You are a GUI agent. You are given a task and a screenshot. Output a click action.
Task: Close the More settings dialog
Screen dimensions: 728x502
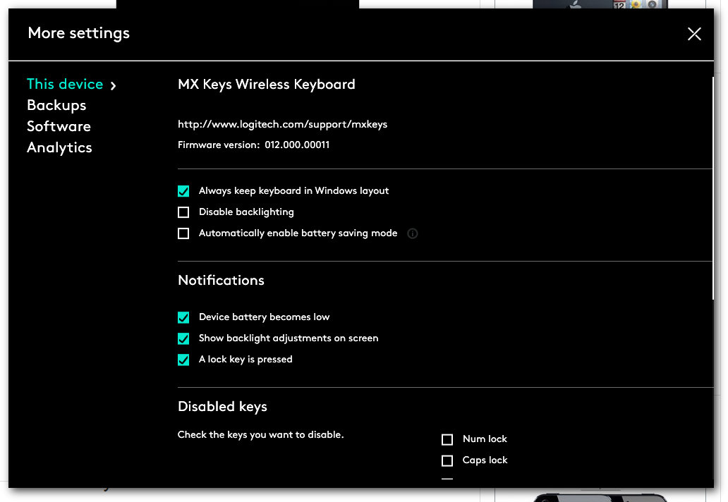pyautogui.click(x=694, y=34)
